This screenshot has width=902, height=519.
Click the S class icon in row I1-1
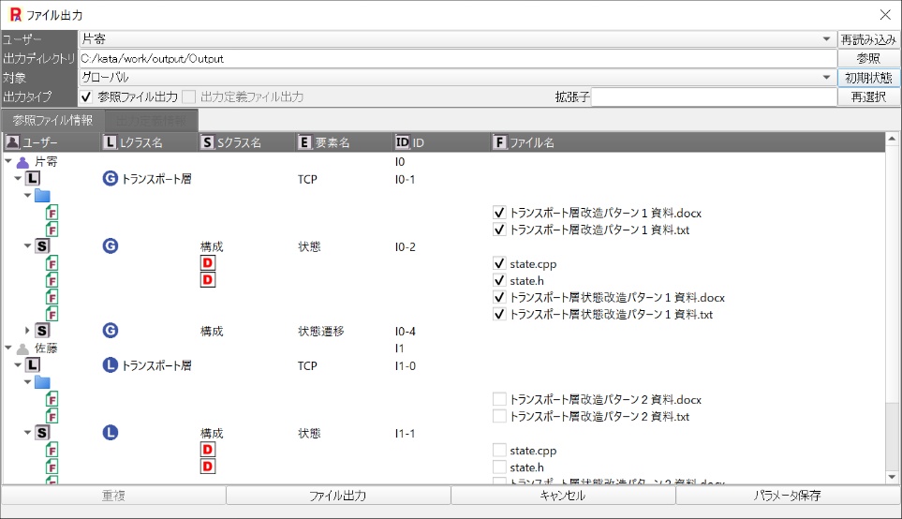click(42, 433)
